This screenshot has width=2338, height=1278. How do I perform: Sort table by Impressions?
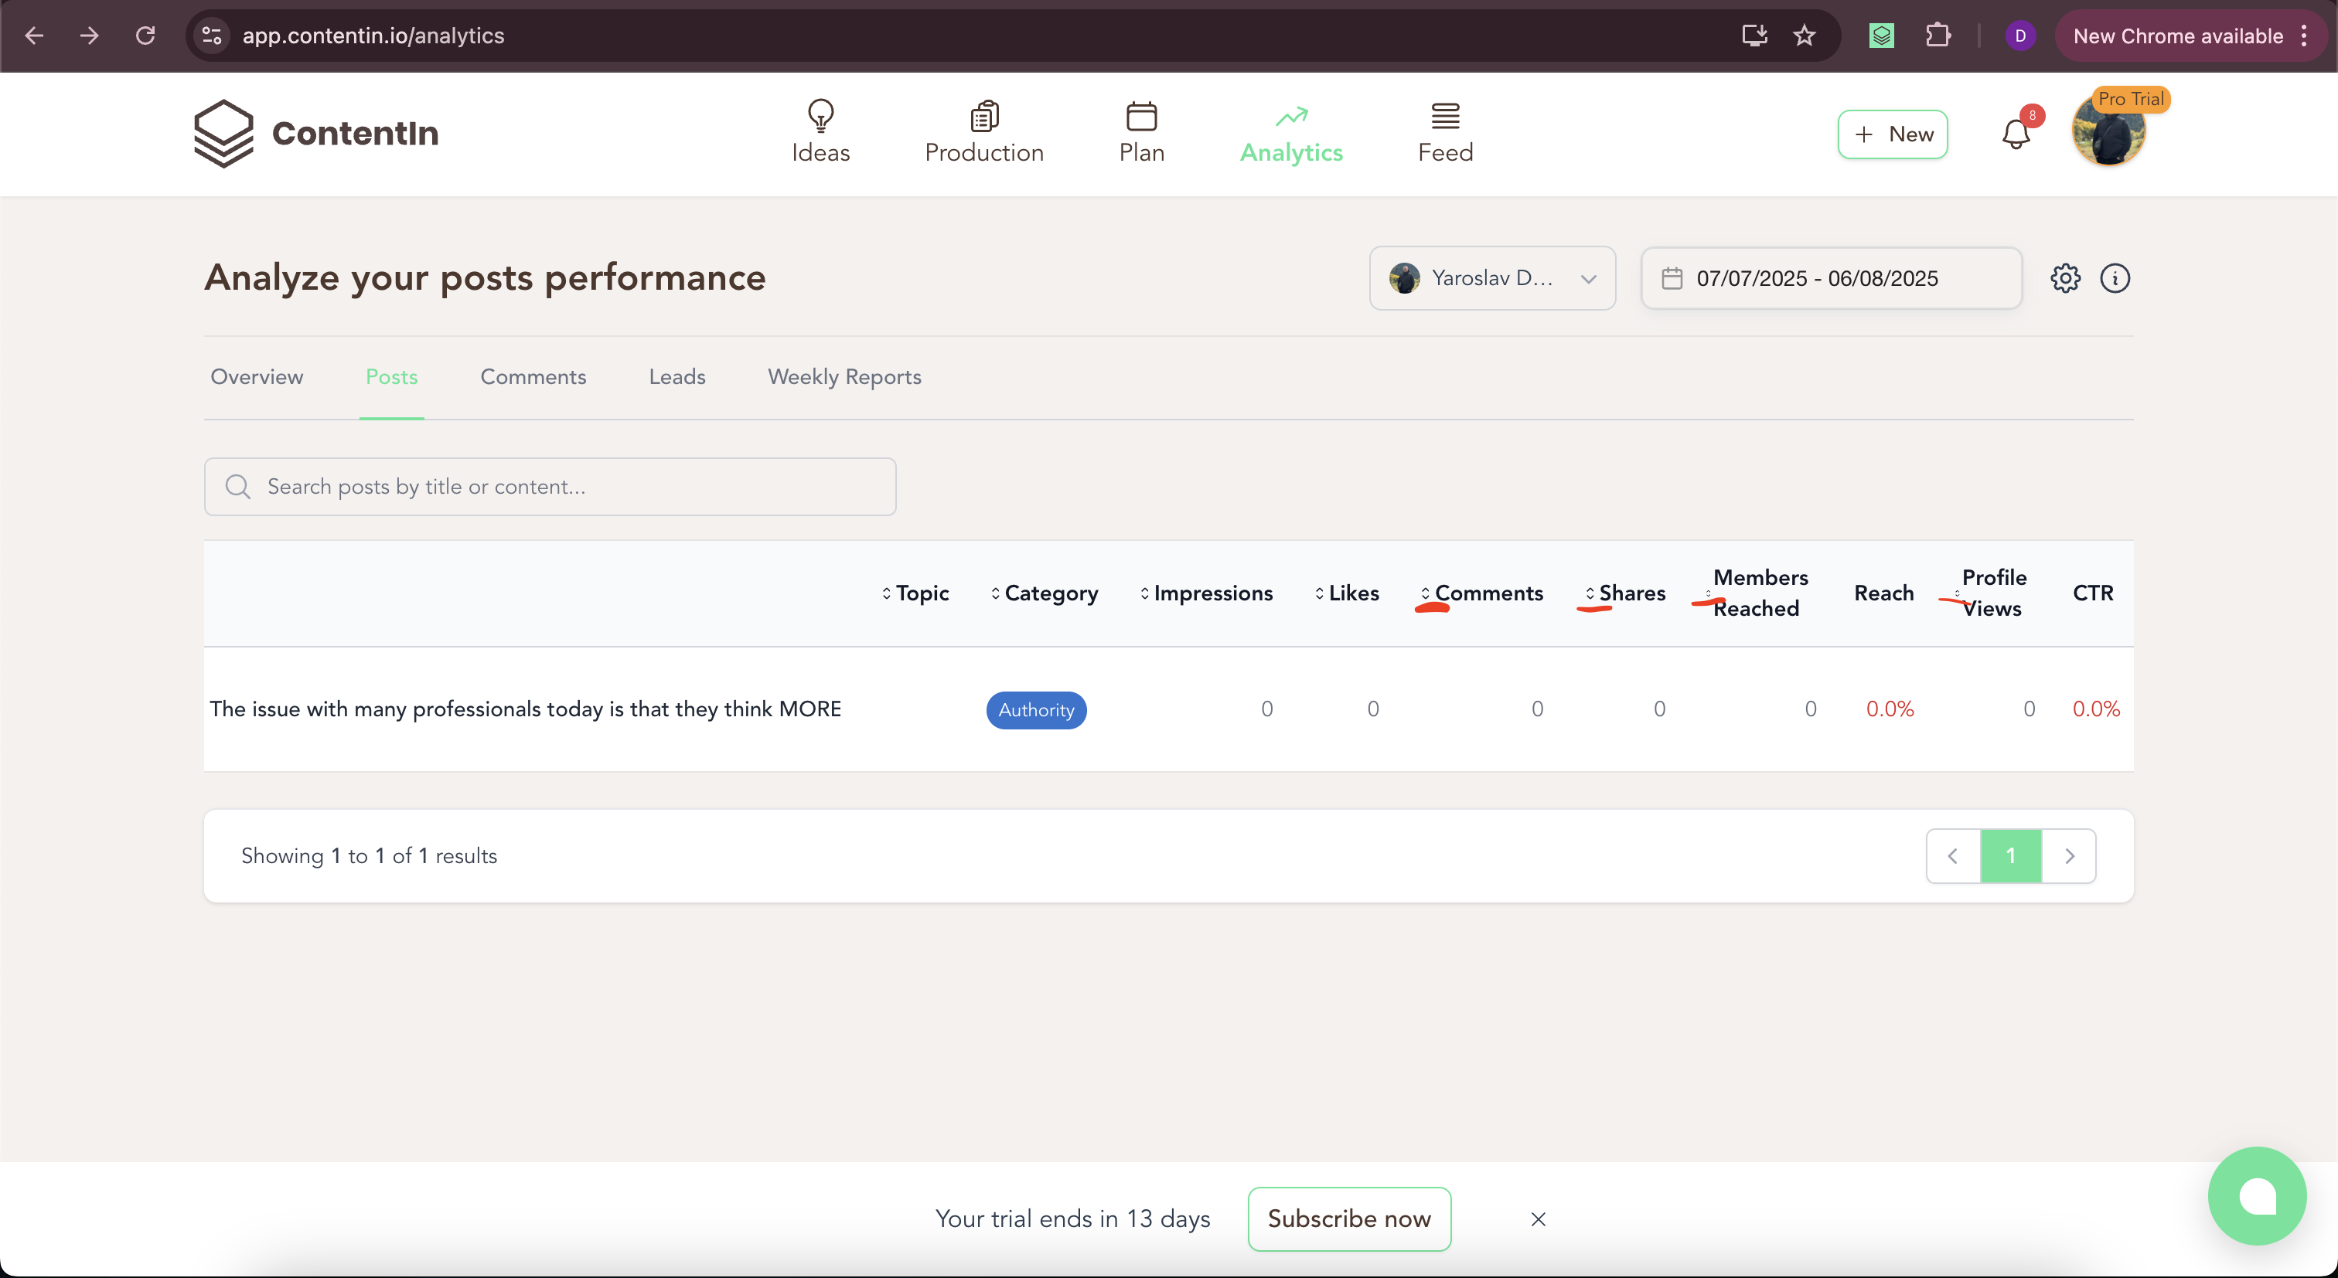(x=1206, y=593)
